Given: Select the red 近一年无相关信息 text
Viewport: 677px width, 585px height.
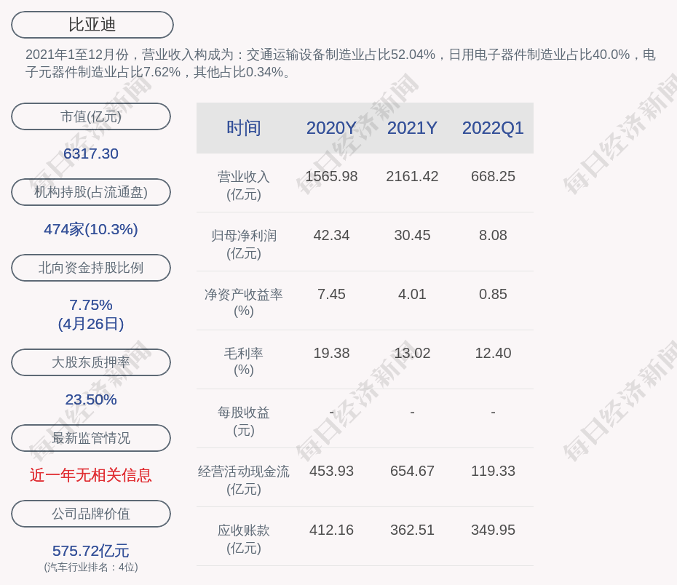Looking at the screenshot, I should tap(91, 475).
